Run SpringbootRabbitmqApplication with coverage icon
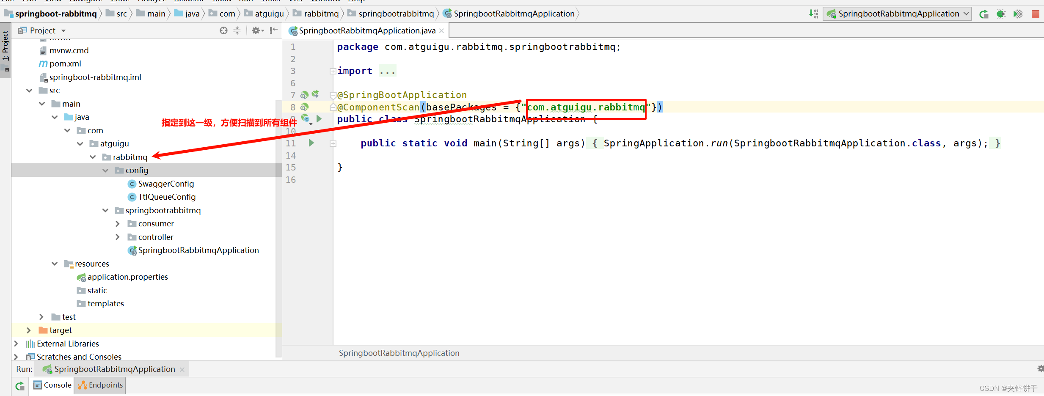Image resolution: width=1044 pixels, height=396 pixels. [1018, 14]
